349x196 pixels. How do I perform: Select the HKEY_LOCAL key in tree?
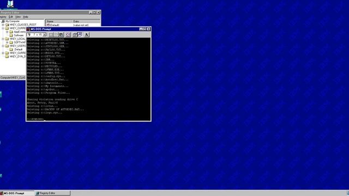click(x=17, y=39)
